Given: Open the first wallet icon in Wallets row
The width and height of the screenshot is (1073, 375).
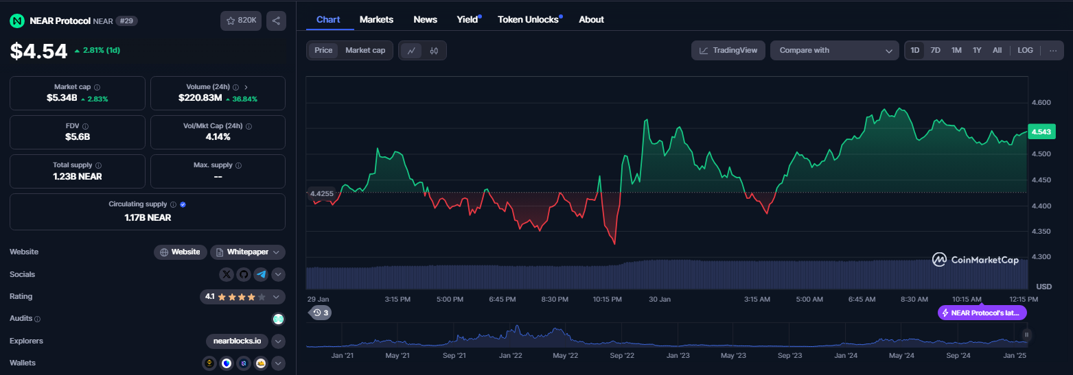Looking at the screenshot, I should pyautogui.click(x=209, y=363).
